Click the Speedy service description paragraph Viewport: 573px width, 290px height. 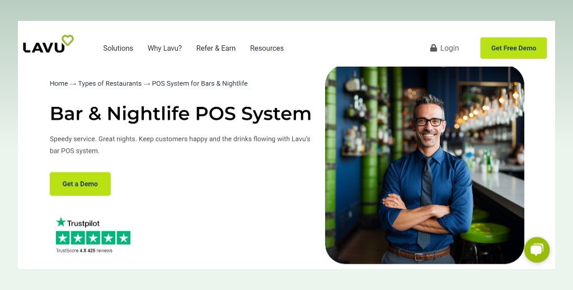180,145
